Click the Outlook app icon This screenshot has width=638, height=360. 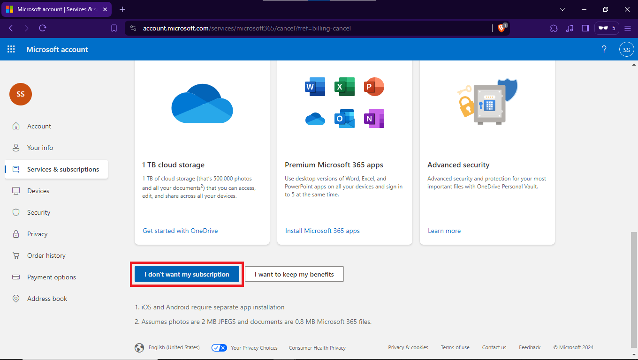344,119
